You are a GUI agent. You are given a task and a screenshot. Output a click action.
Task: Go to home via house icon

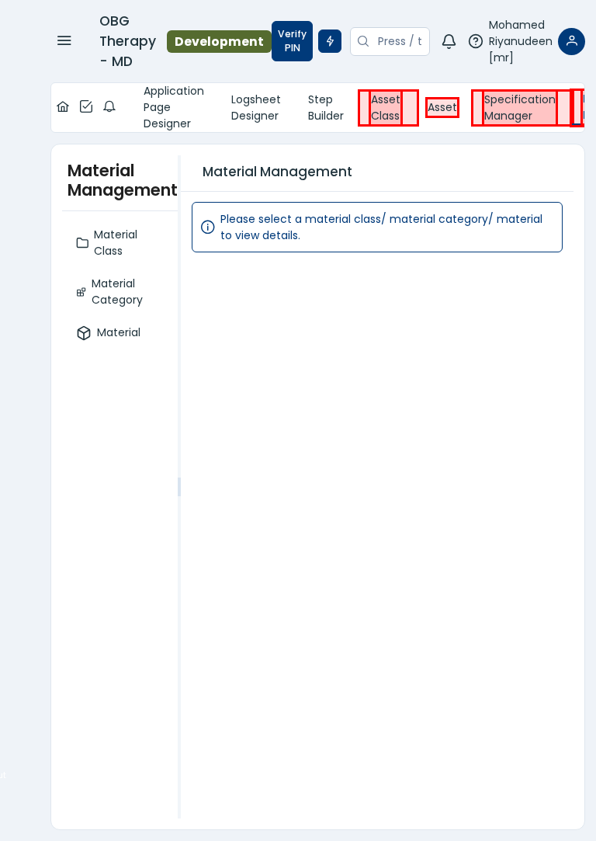[x=63, y=107]
